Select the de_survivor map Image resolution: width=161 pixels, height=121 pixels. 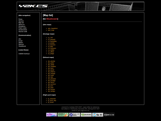click(x=52, y=84)
